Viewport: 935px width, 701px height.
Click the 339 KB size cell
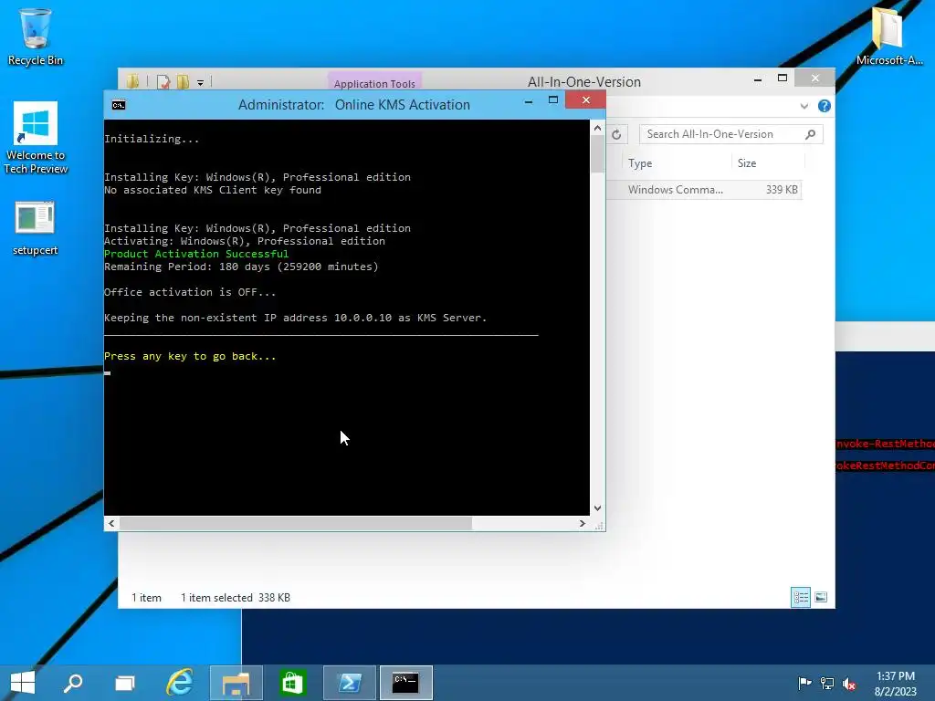782,190
